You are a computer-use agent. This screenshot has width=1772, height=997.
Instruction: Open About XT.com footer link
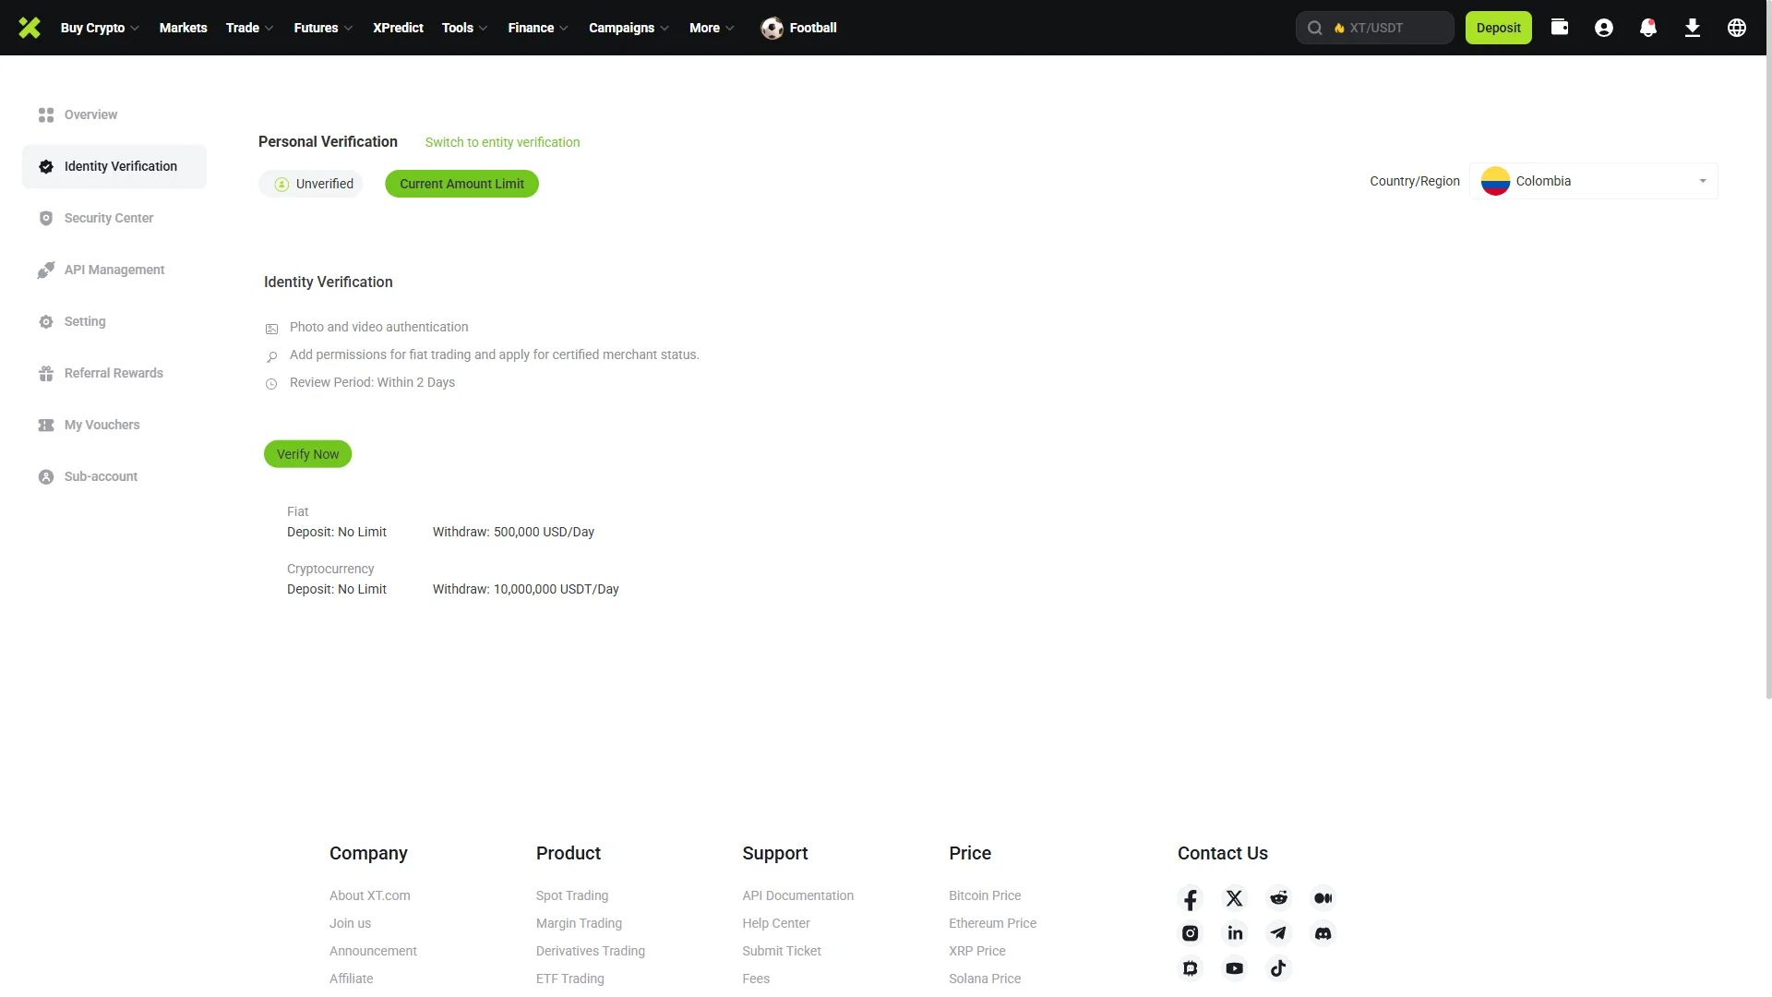pyautogui.click(x=369, y=895)
